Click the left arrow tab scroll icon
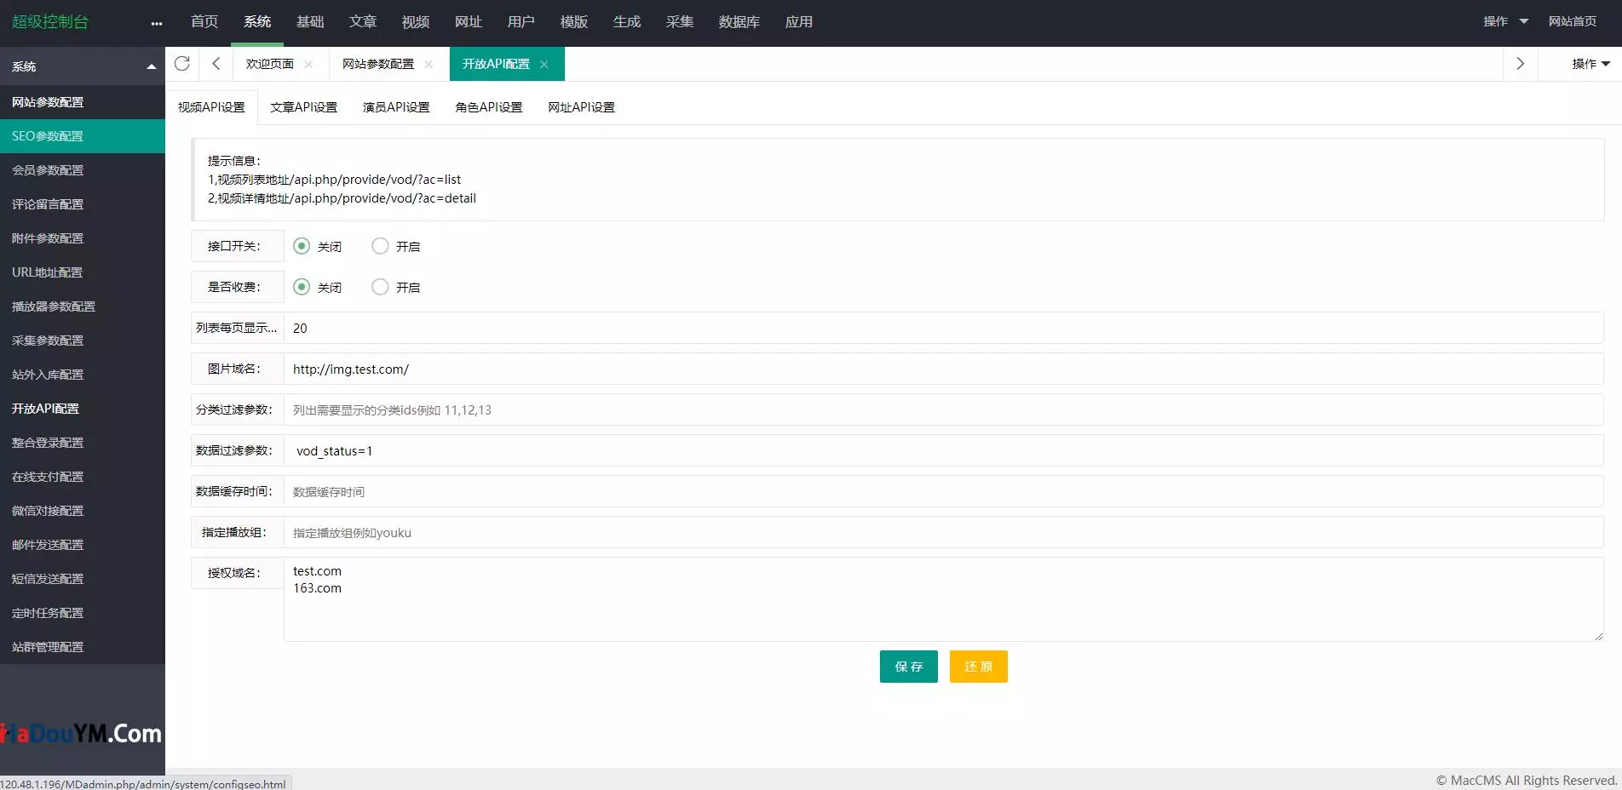This screenshot has width=1622, height=790. pos(216,64)
